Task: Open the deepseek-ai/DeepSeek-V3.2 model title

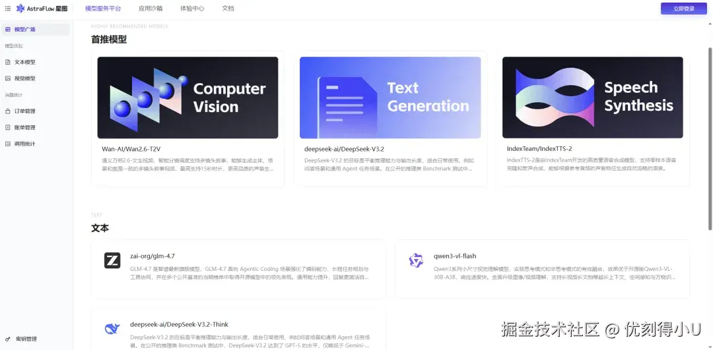Action: [345, 149]
